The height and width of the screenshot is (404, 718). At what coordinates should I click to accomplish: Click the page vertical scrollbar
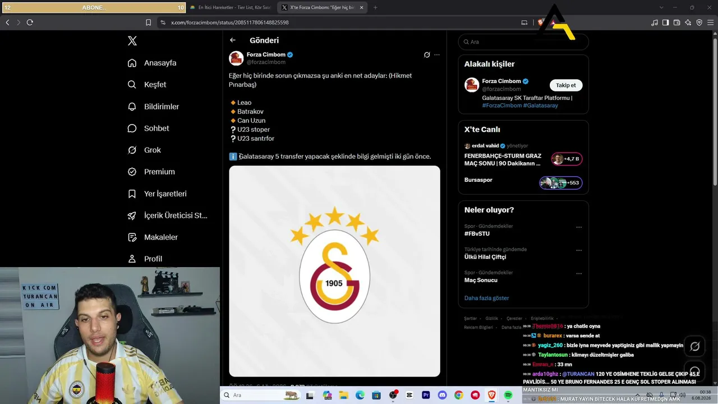pyautogui.click(x=715, y=112)
